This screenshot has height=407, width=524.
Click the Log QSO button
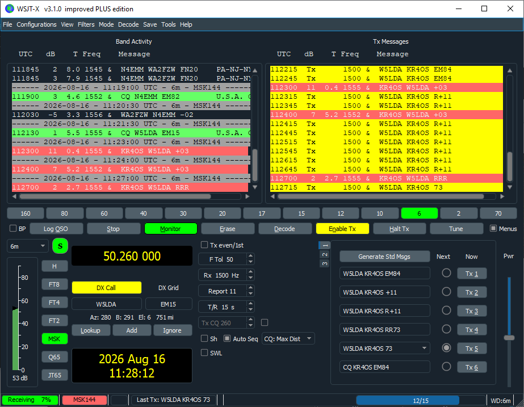(56, 229)
